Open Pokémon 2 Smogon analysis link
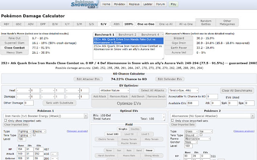This screenshot has width=257, height=160. 244,131
